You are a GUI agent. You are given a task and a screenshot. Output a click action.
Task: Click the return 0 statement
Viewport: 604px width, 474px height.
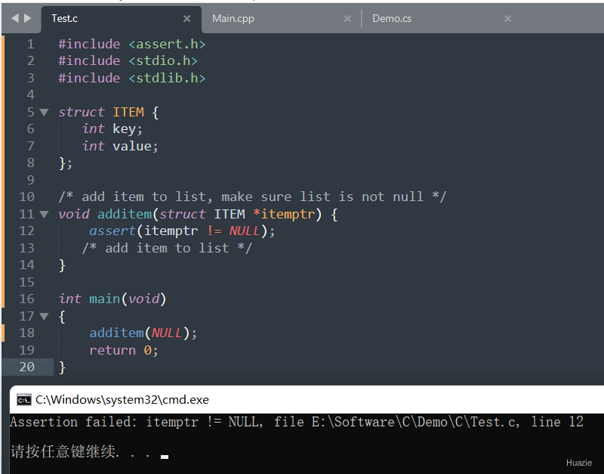click(x=123, y=350)
